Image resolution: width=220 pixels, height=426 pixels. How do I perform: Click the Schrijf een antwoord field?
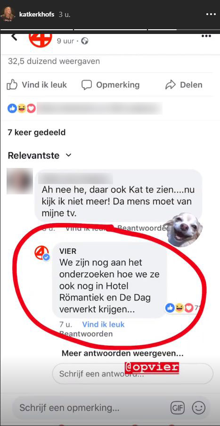pyautogui.click(x=133, y=374)
